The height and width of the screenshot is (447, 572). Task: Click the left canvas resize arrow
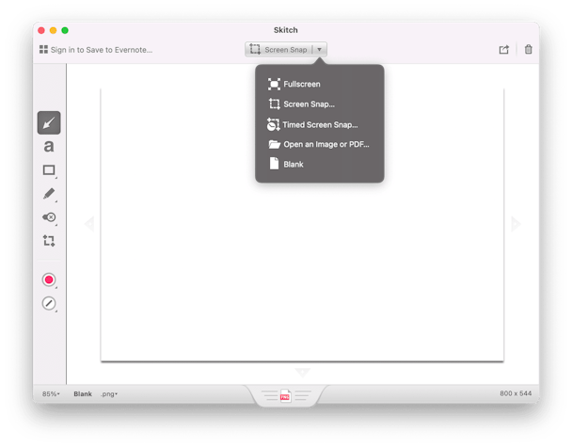coord(89,224)
